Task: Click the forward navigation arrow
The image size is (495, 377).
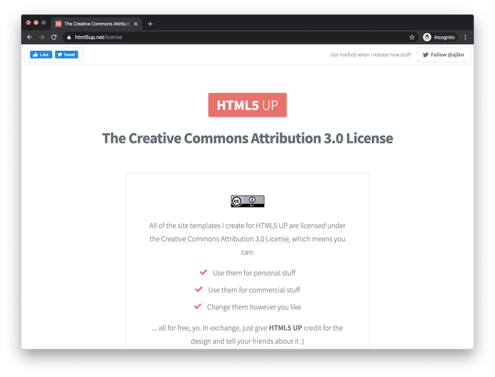Action: click(41, 37)
